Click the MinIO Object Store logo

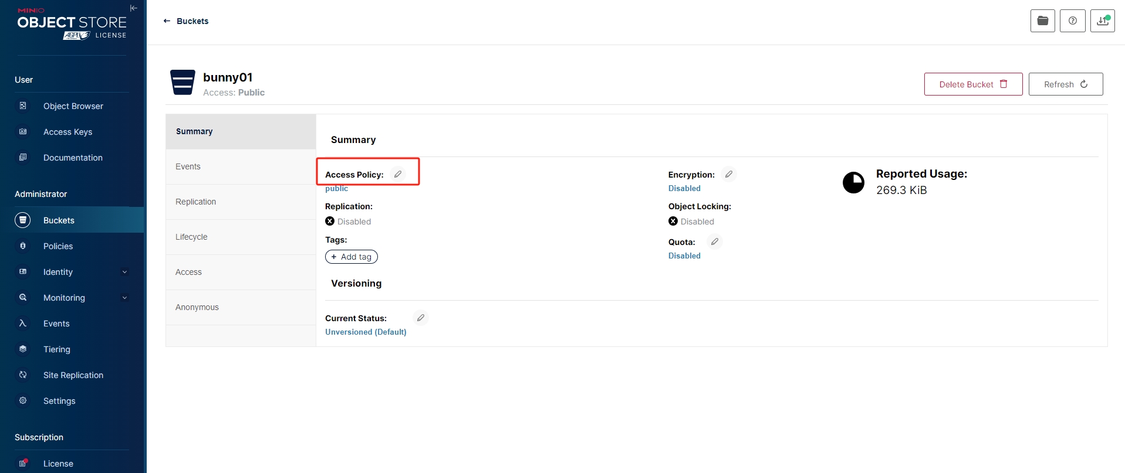coord(72,24)
